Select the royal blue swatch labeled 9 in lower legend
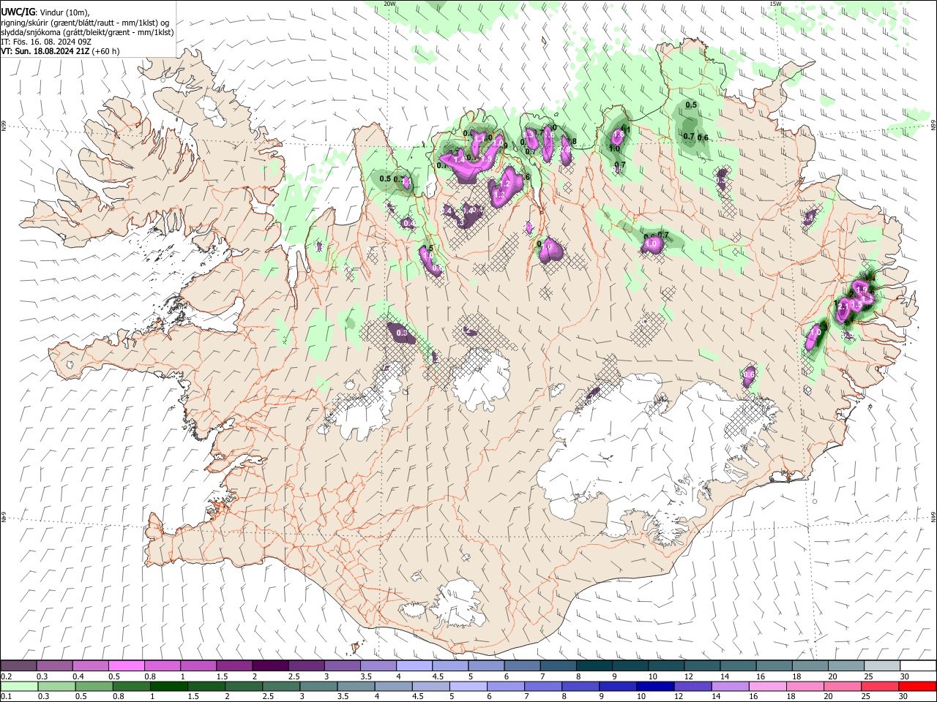Screen dimensions: 937x702 point(618,686)
